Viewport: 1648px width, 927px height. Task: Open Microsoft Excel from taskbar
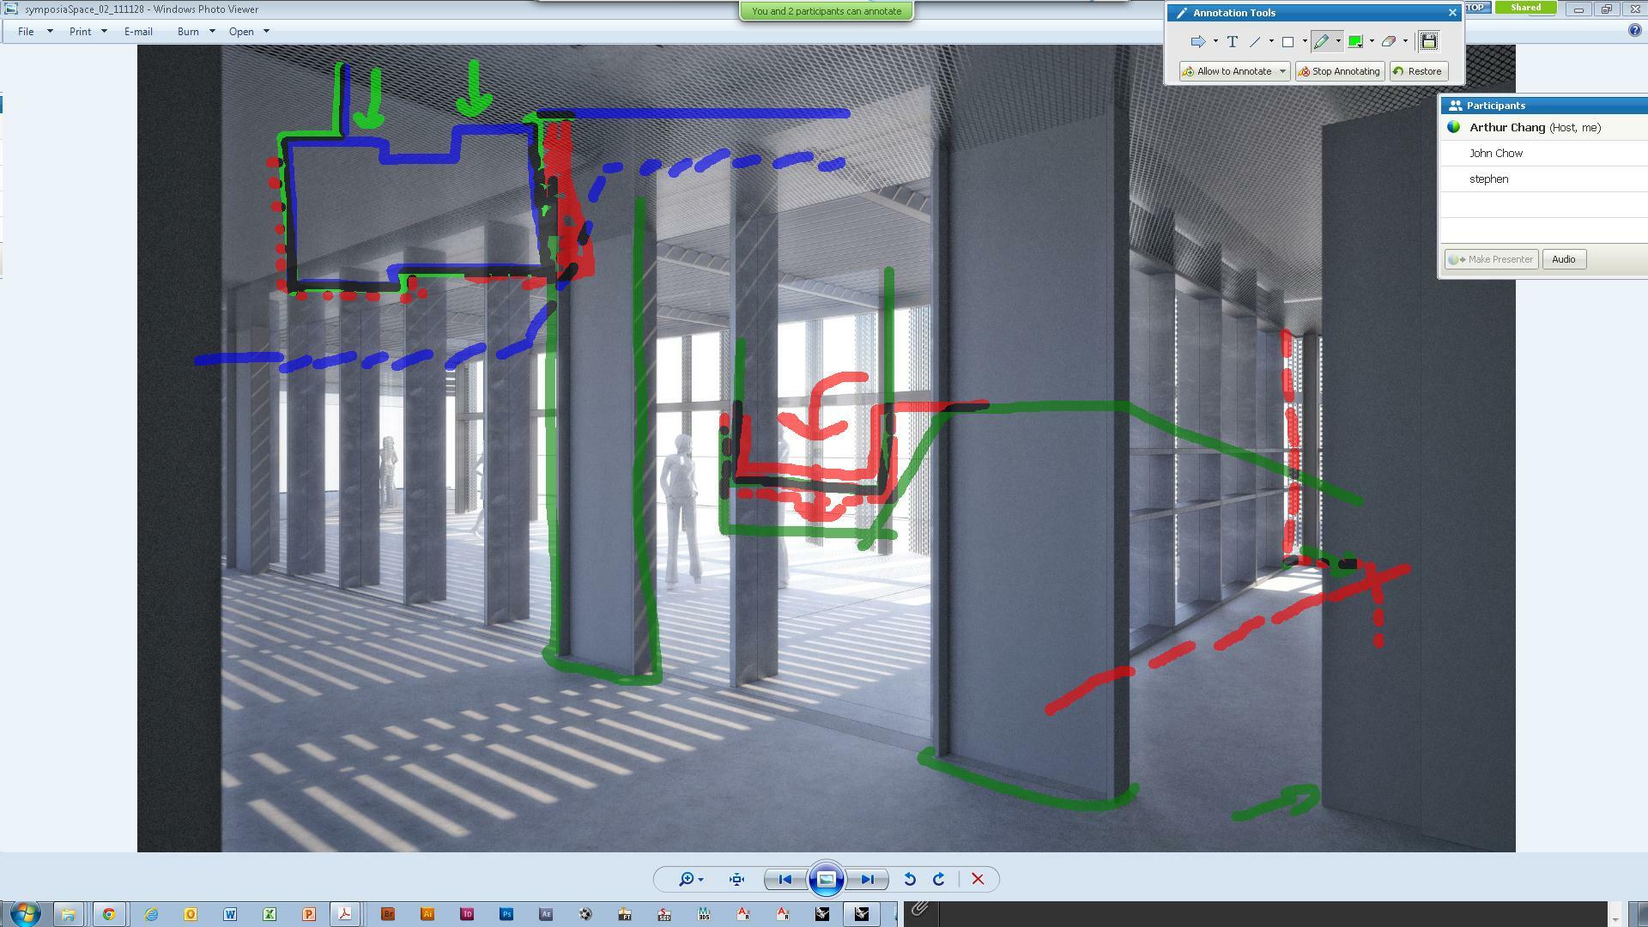270,914
